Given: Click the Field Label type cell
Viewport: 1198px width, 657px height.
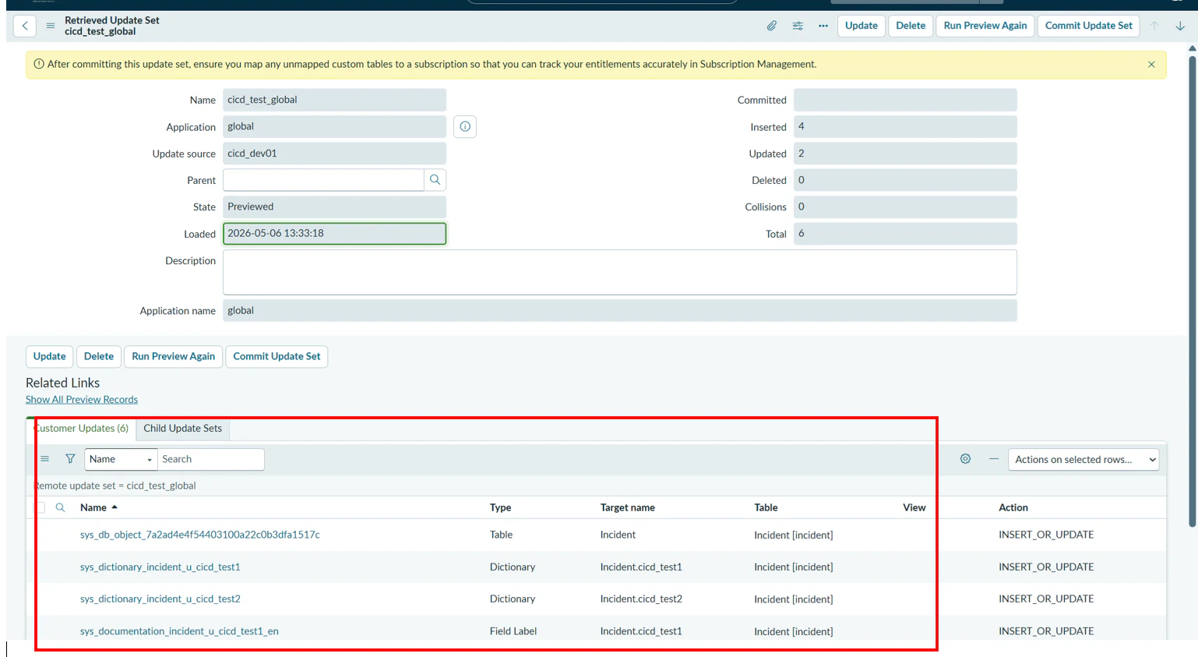Looking at the screenshot, I should pyautogui.click(x=513, y=631).
